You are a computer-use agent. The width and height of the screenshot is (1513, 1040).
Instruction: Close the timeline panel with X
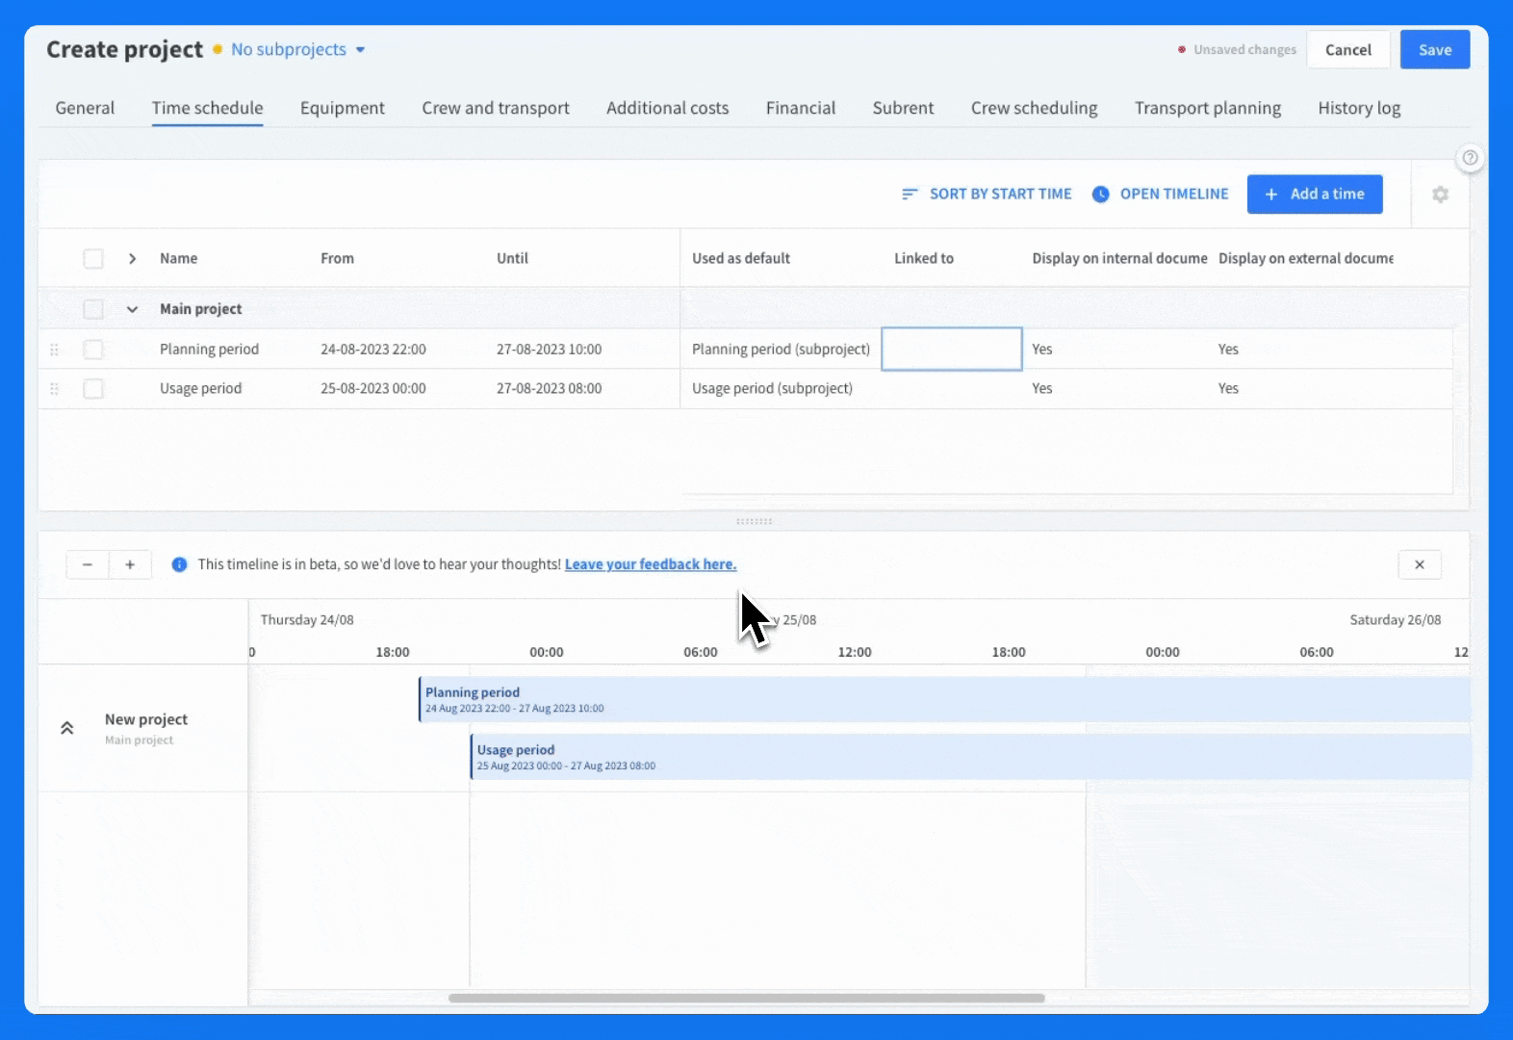click(x=1420, y=564)
